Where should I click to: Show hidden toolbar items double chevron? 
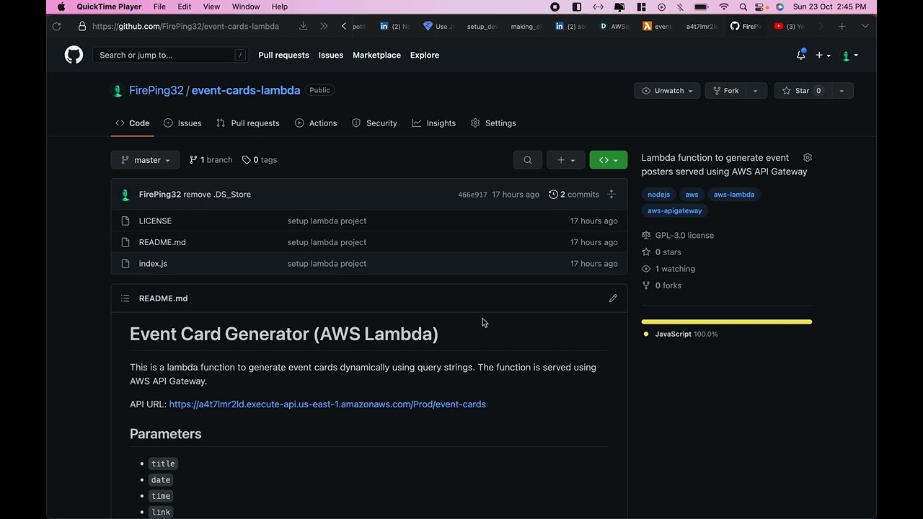(324, 26)
